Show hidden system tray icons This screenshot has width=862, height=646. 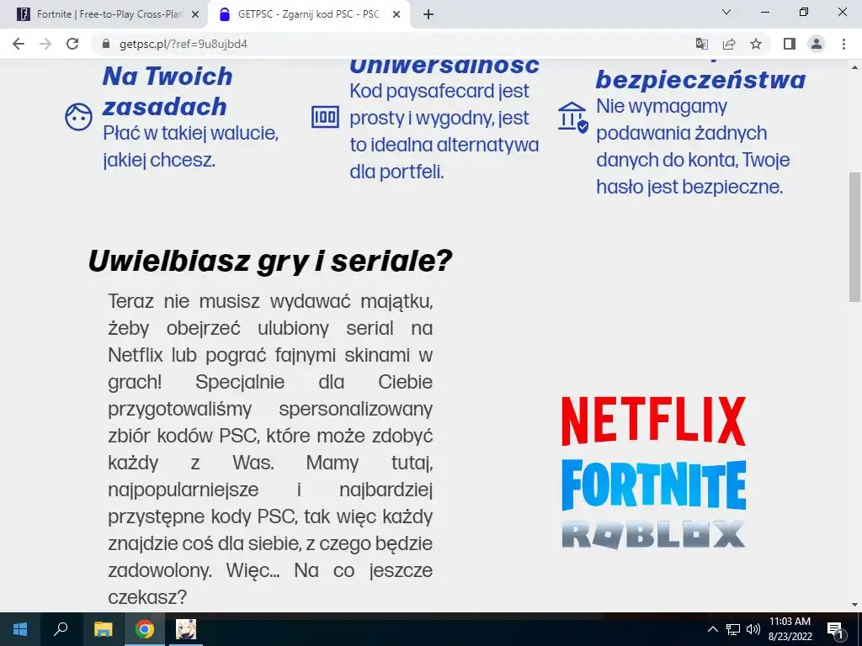pyautogui.click(x=712, y=629)
